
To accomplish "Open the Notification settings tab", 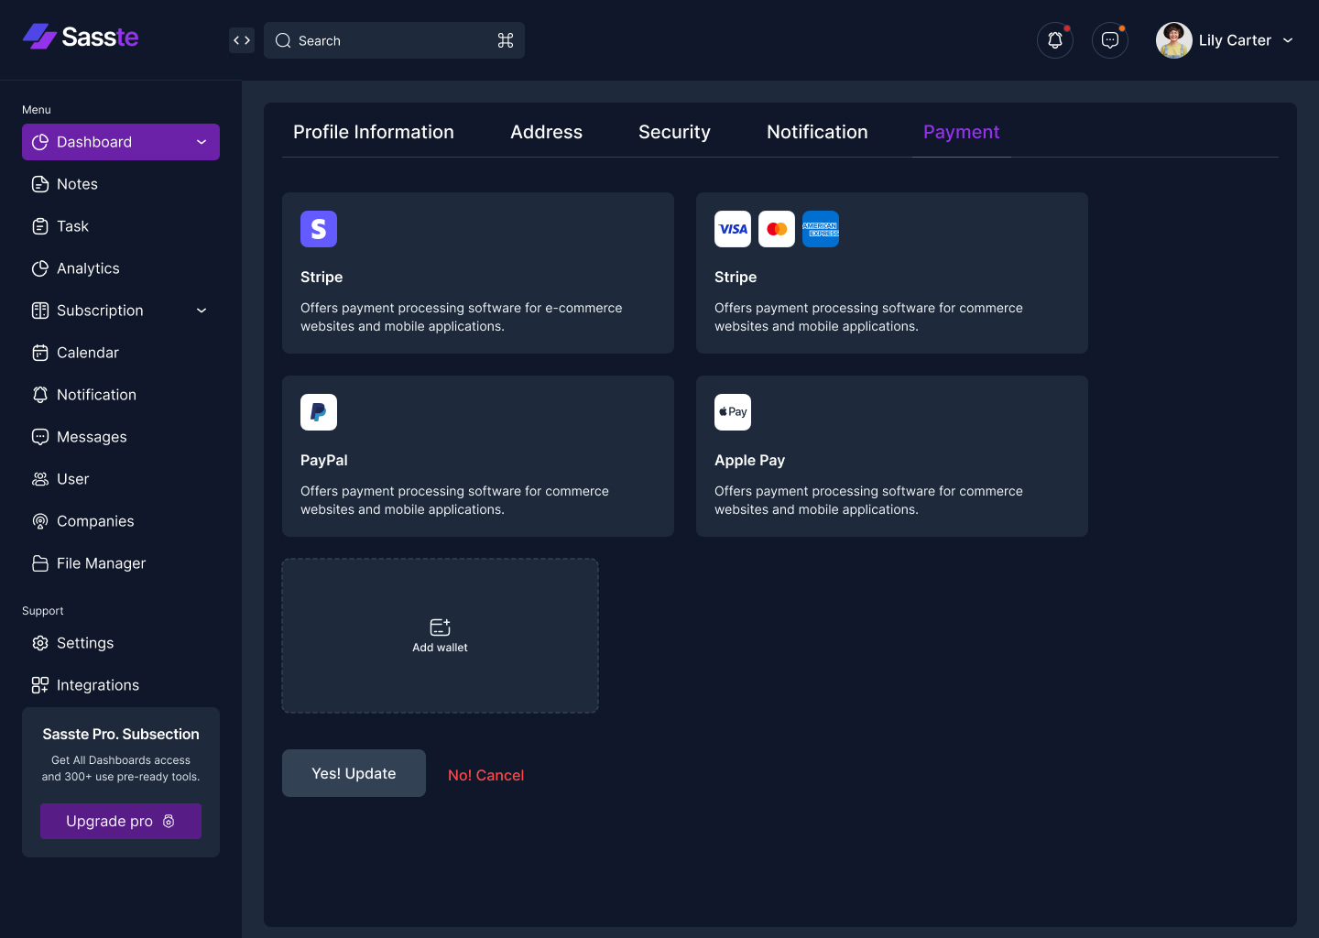I will pyautogui.click(x=817, y=132).
